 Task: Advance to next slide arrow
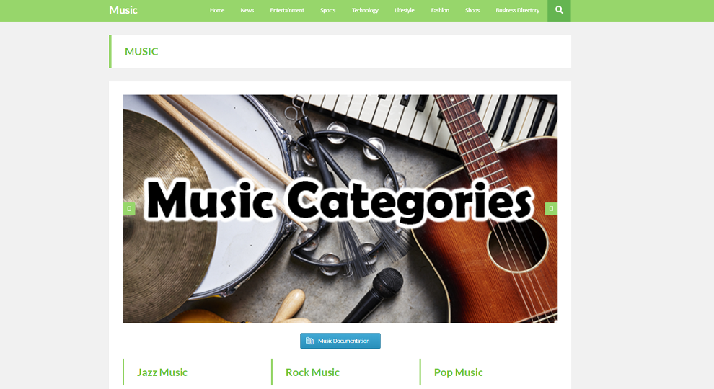click(x=551, y=208)
